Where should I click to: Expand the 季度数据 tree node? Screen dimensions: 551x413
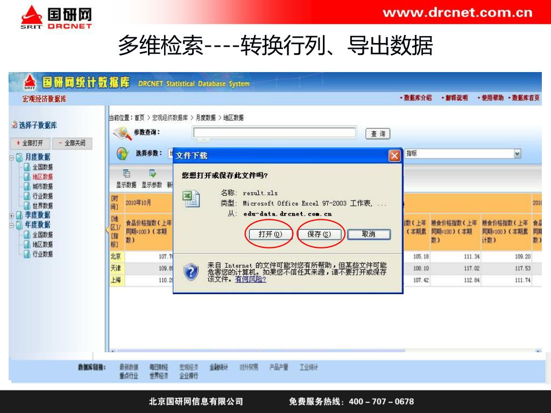click(x=12, y=216)
